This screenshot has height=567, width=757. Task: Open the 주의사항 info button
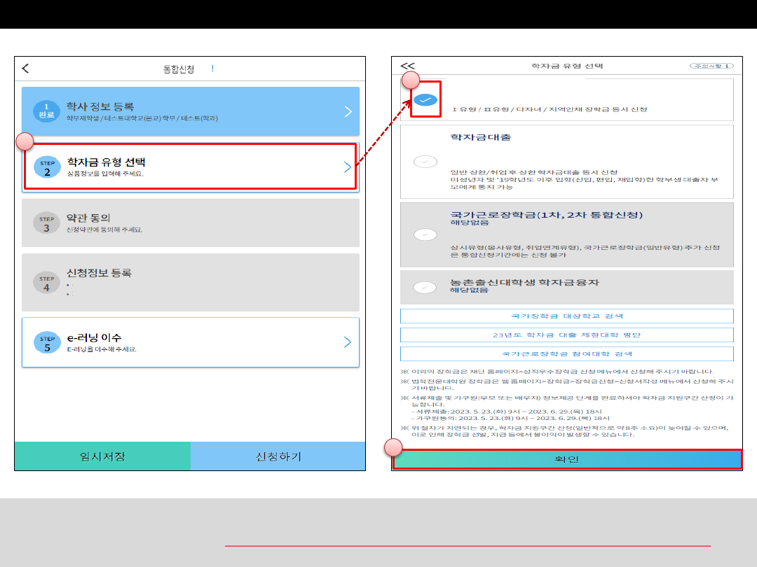(711, 66)
